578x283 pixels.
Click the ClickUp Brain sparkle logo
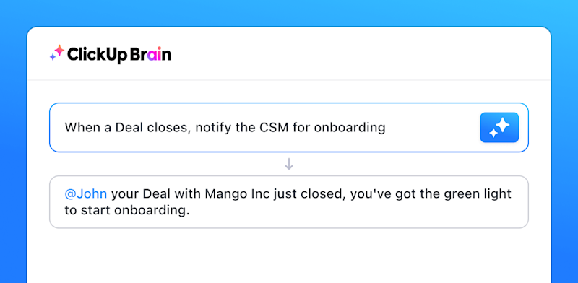point(57,53)
